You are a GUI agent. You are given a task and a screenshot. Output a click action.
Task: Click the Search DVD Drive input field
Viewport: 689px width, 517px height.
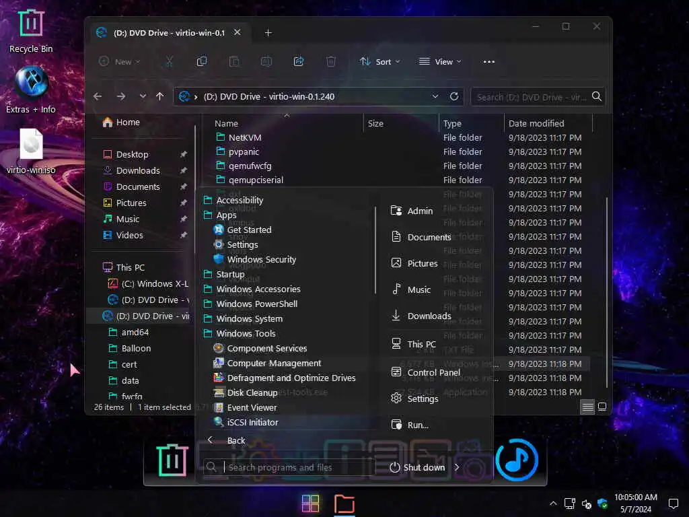[531, 97]
